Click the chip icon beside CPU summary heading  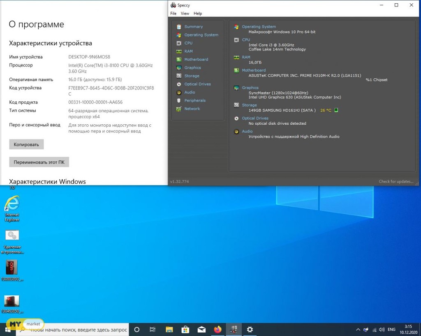tap(236, 40)
